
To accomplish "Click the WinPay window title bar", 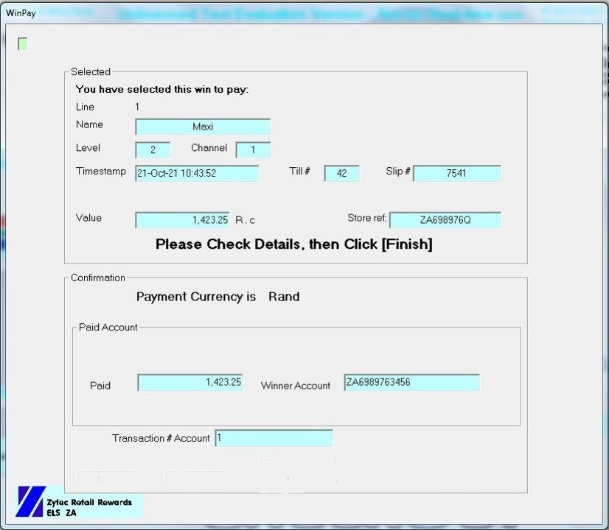I will click(295, 13).
